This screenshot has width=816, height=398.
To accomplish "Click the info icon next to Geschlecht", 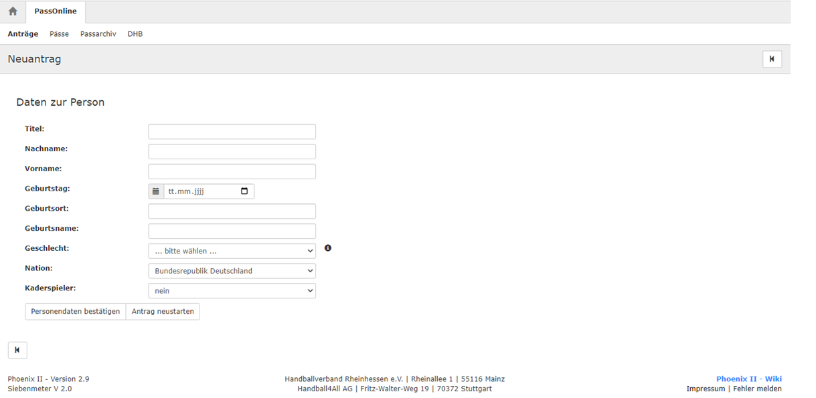I will [x=328, y=248].
